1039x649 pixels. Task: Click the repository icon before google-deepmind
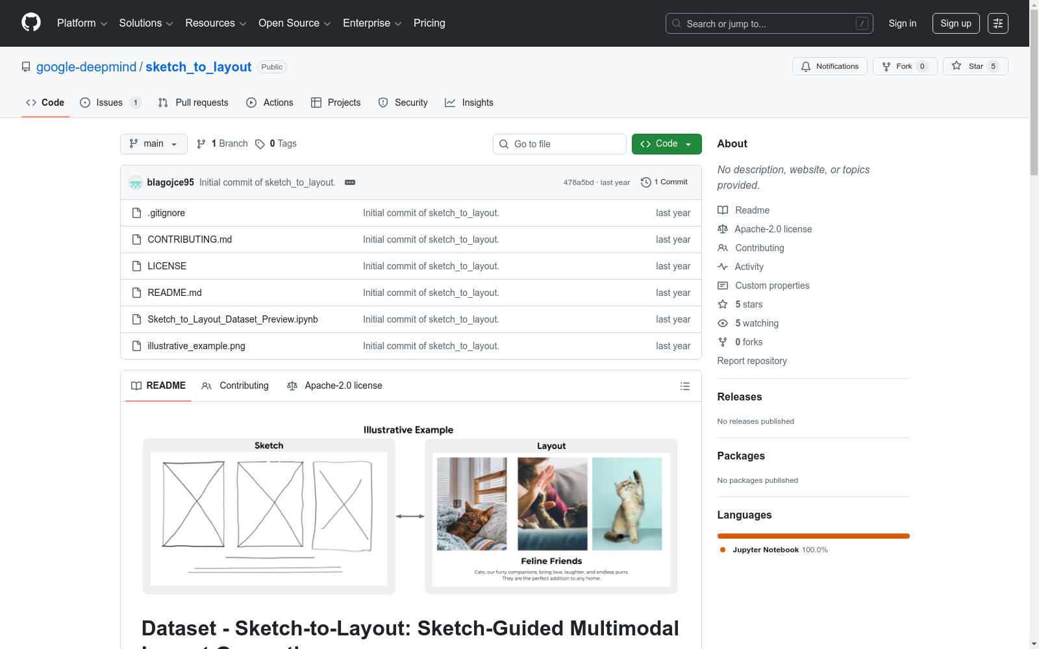[26, 67]
